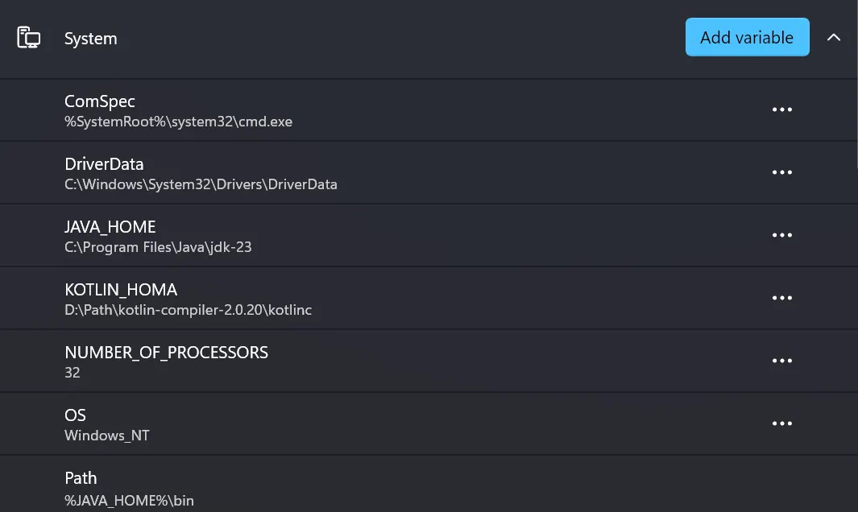This screenshot has height=512, width=858.
Task: Click the jdk-23 folder path value
Action: pyautogui.click(x=158, y=247)
